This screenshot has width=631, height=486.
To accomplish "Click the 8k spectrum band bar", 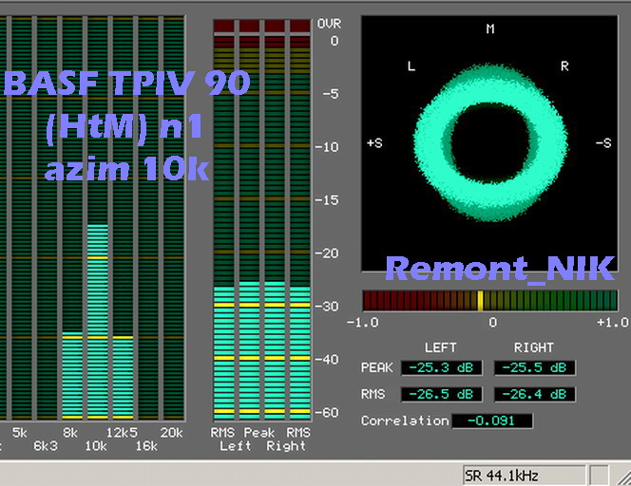I will (x=72, y=376).
